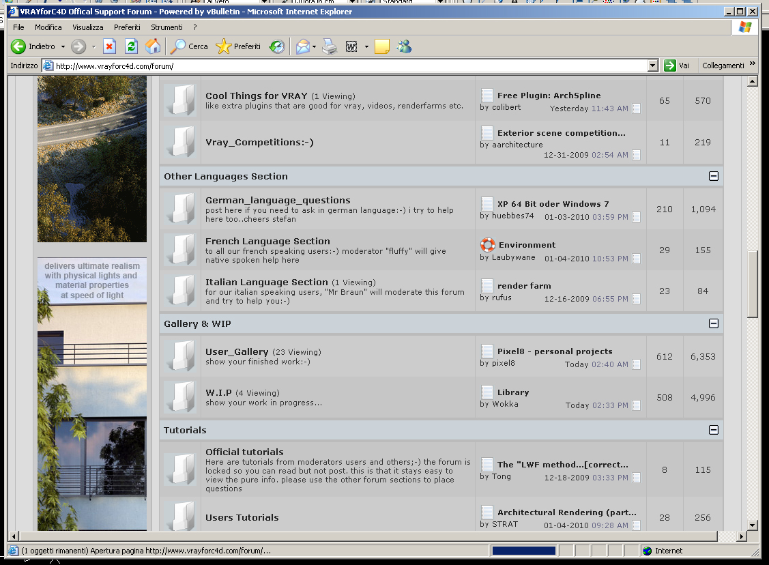The width and height of the screenshot is (769, 565).
Task: Collapse the Gallery & WIP category
Action: [714, 323]
